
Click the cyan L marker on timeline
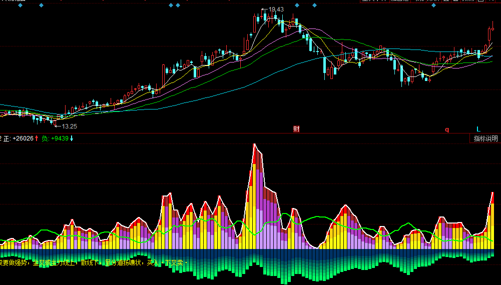(478, 129)
